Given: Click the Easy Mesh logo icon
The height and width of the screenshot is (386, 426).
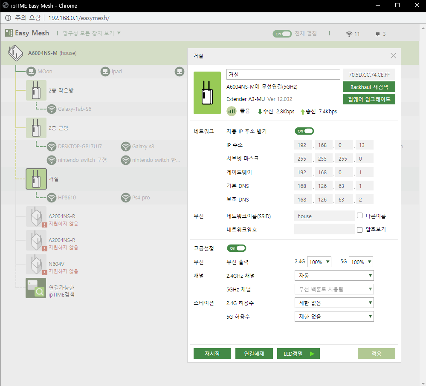Looking at the screenshot, I should pyautogui.click(x=9, y=33).
